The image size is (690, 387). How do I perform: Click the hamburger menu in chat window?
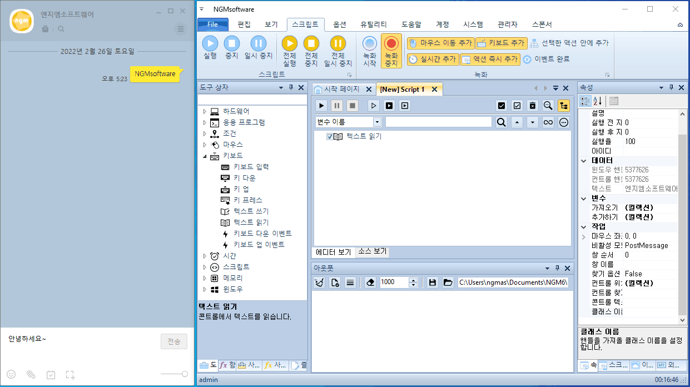pos(180,29)
